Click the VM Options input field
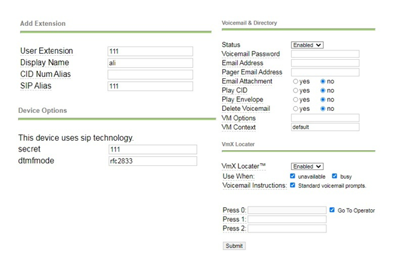The image size is (414, 261). point(325,118)
